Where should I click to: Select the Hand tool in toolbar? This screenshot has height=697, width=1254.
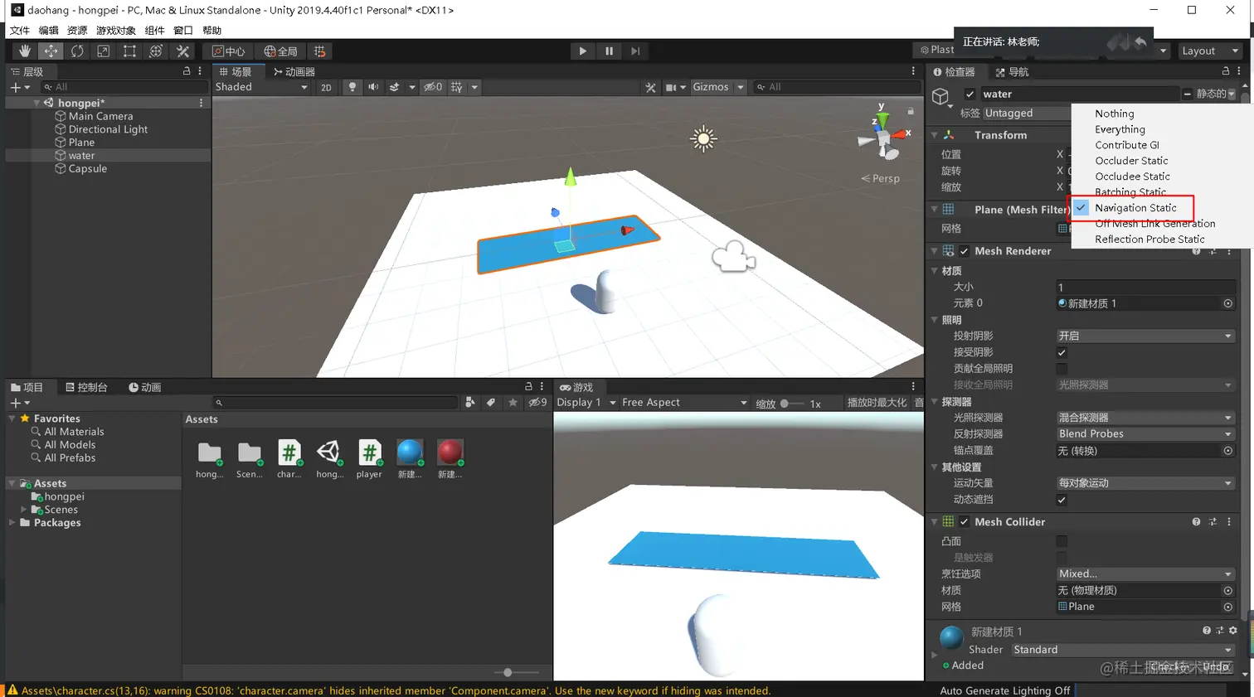(x=25, y=51)
